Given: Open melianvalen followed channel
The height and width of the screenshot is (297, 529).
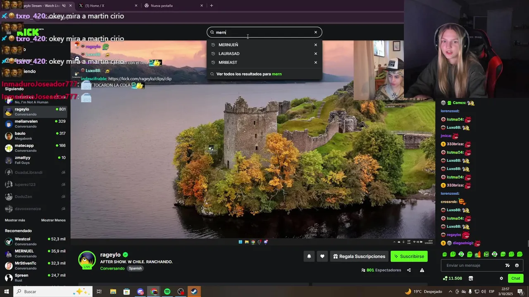Looking at the screenshot, I should click(x=35, y=124).
